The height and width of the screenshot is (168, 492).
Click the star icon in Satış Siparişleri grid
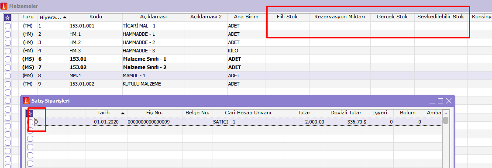(30, 113)
